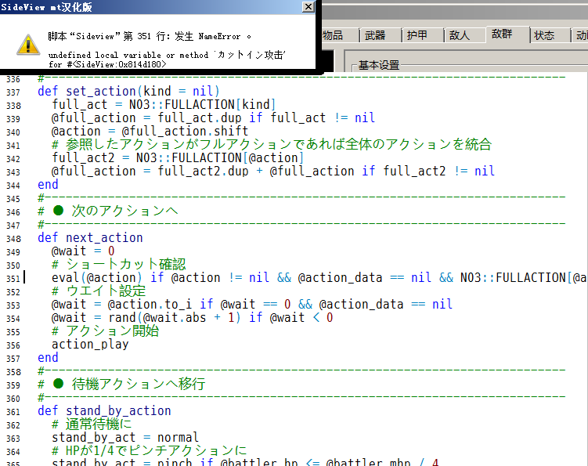Click the '@full_action = full_act2.dup' line 343
Image resolution: width=588 pixels, height=466 pixels.
point(273,172)
